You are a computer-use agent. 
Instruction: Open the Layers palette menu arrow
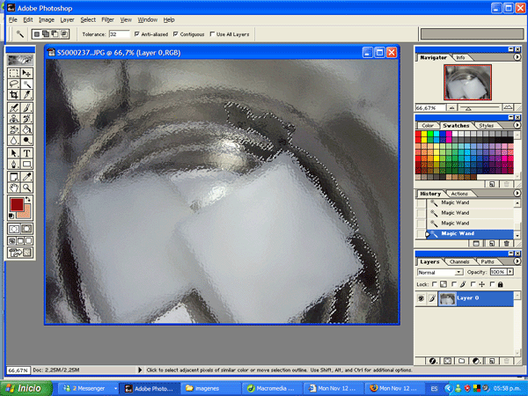[517, 261]
